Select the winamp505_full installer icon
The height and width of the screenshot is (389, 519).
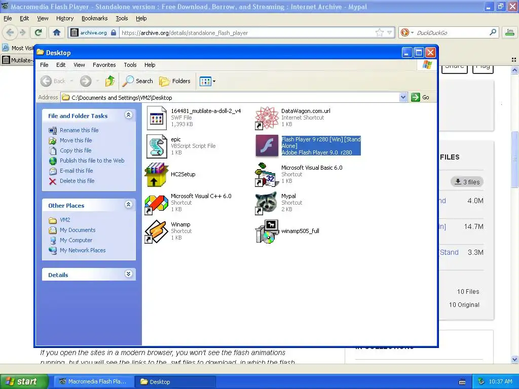(x=267, y=231)
